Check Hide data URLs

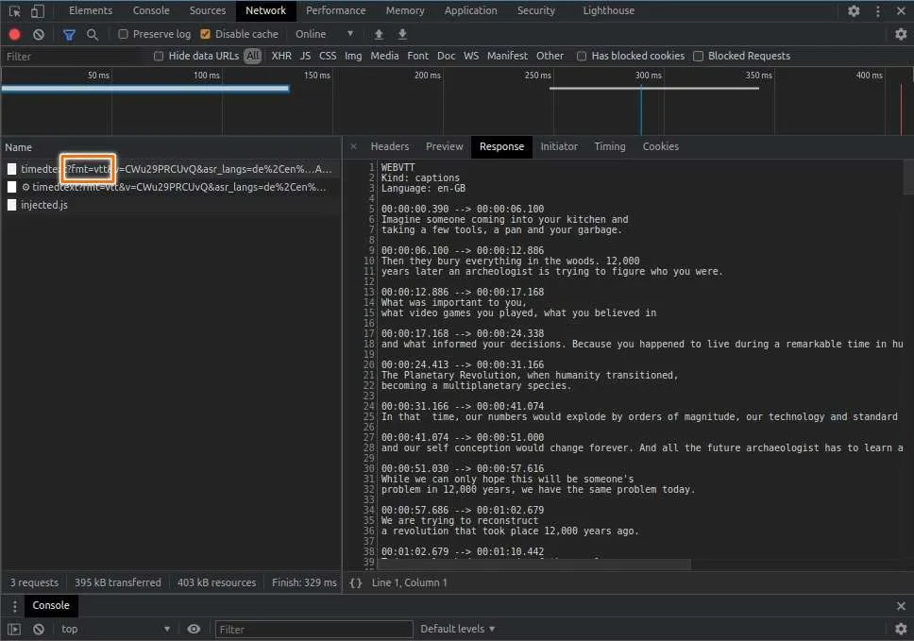click(159, 56)
